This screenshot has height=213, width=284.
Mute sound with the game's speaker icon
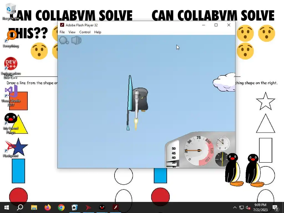pos(76,40)
